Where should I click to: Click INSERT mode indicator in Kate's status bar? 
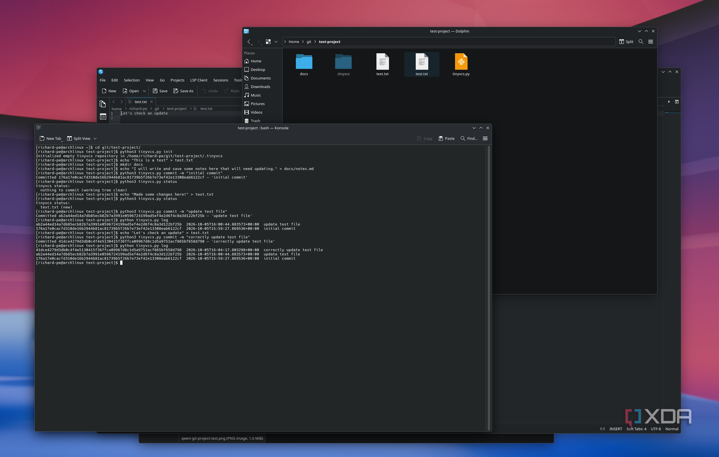(616, 429)
